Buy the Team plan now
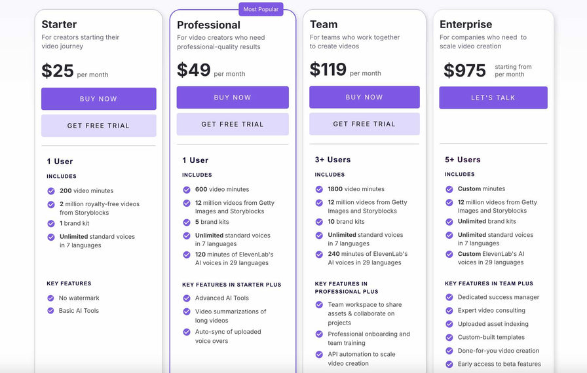This screenshot has height=373, width=587. (x=364, y=97)
